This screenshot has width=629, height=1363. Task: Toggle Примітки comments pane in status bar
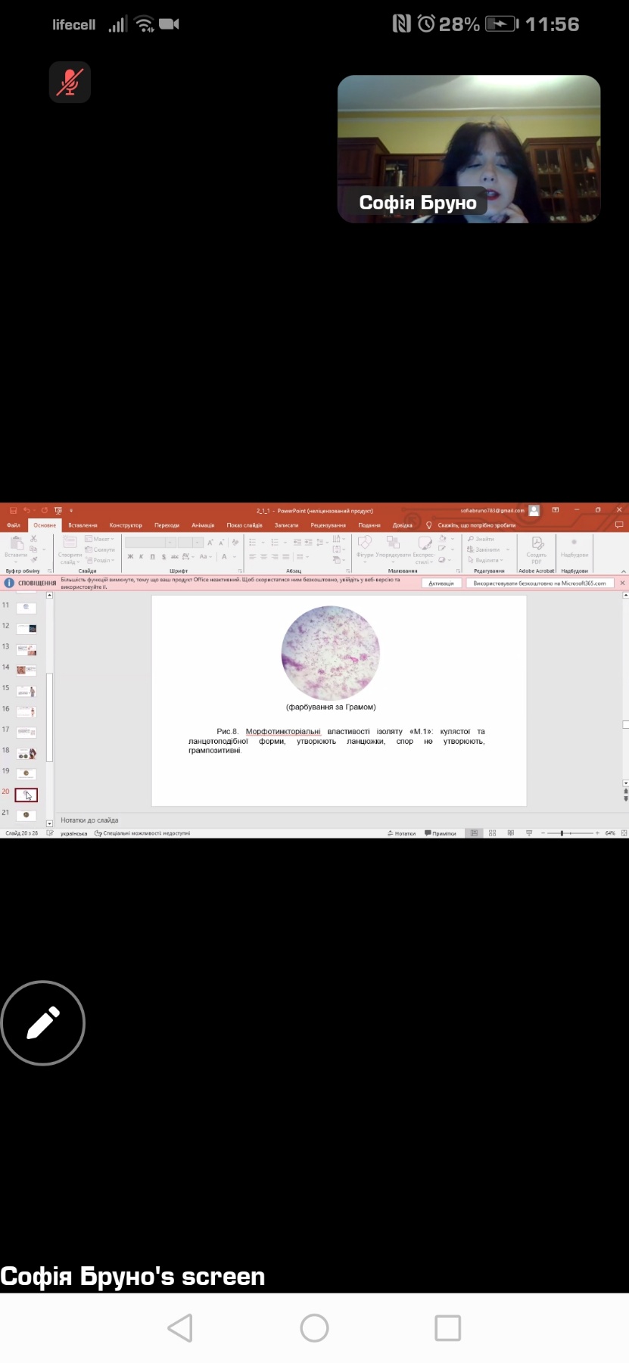click(441, 833)
